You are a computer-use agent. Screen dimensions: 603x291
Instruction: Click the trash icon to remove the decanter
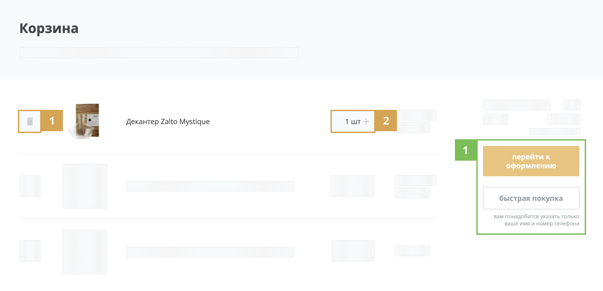(30, 121)
